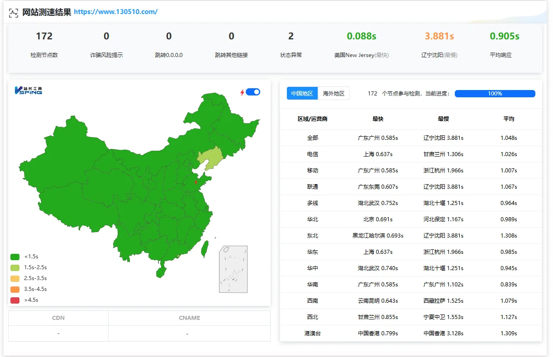Select the 西北 row label

point(312,317)
